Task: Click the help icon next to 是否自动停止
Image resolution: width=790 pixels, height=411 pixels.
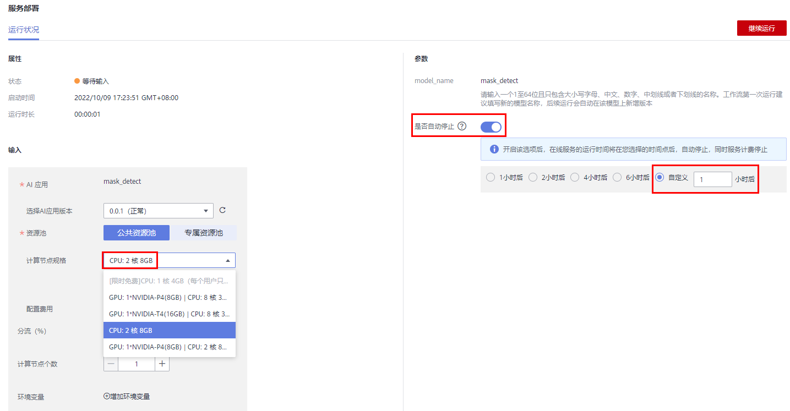Action: 462,126
